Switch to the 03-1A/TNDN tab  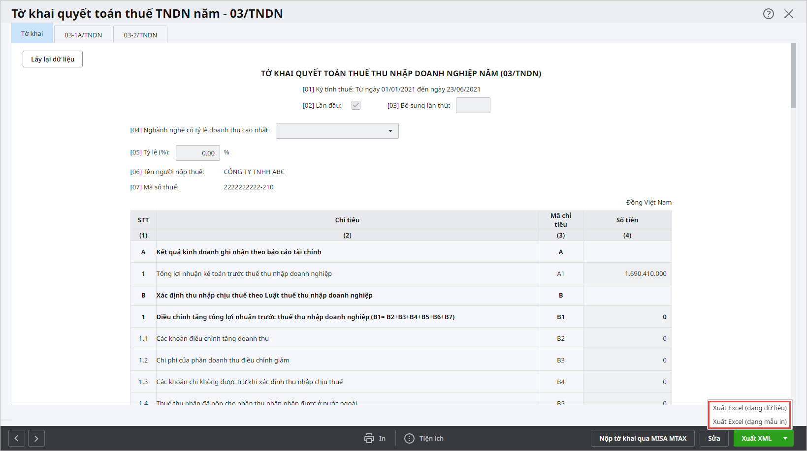pos(83,35)
